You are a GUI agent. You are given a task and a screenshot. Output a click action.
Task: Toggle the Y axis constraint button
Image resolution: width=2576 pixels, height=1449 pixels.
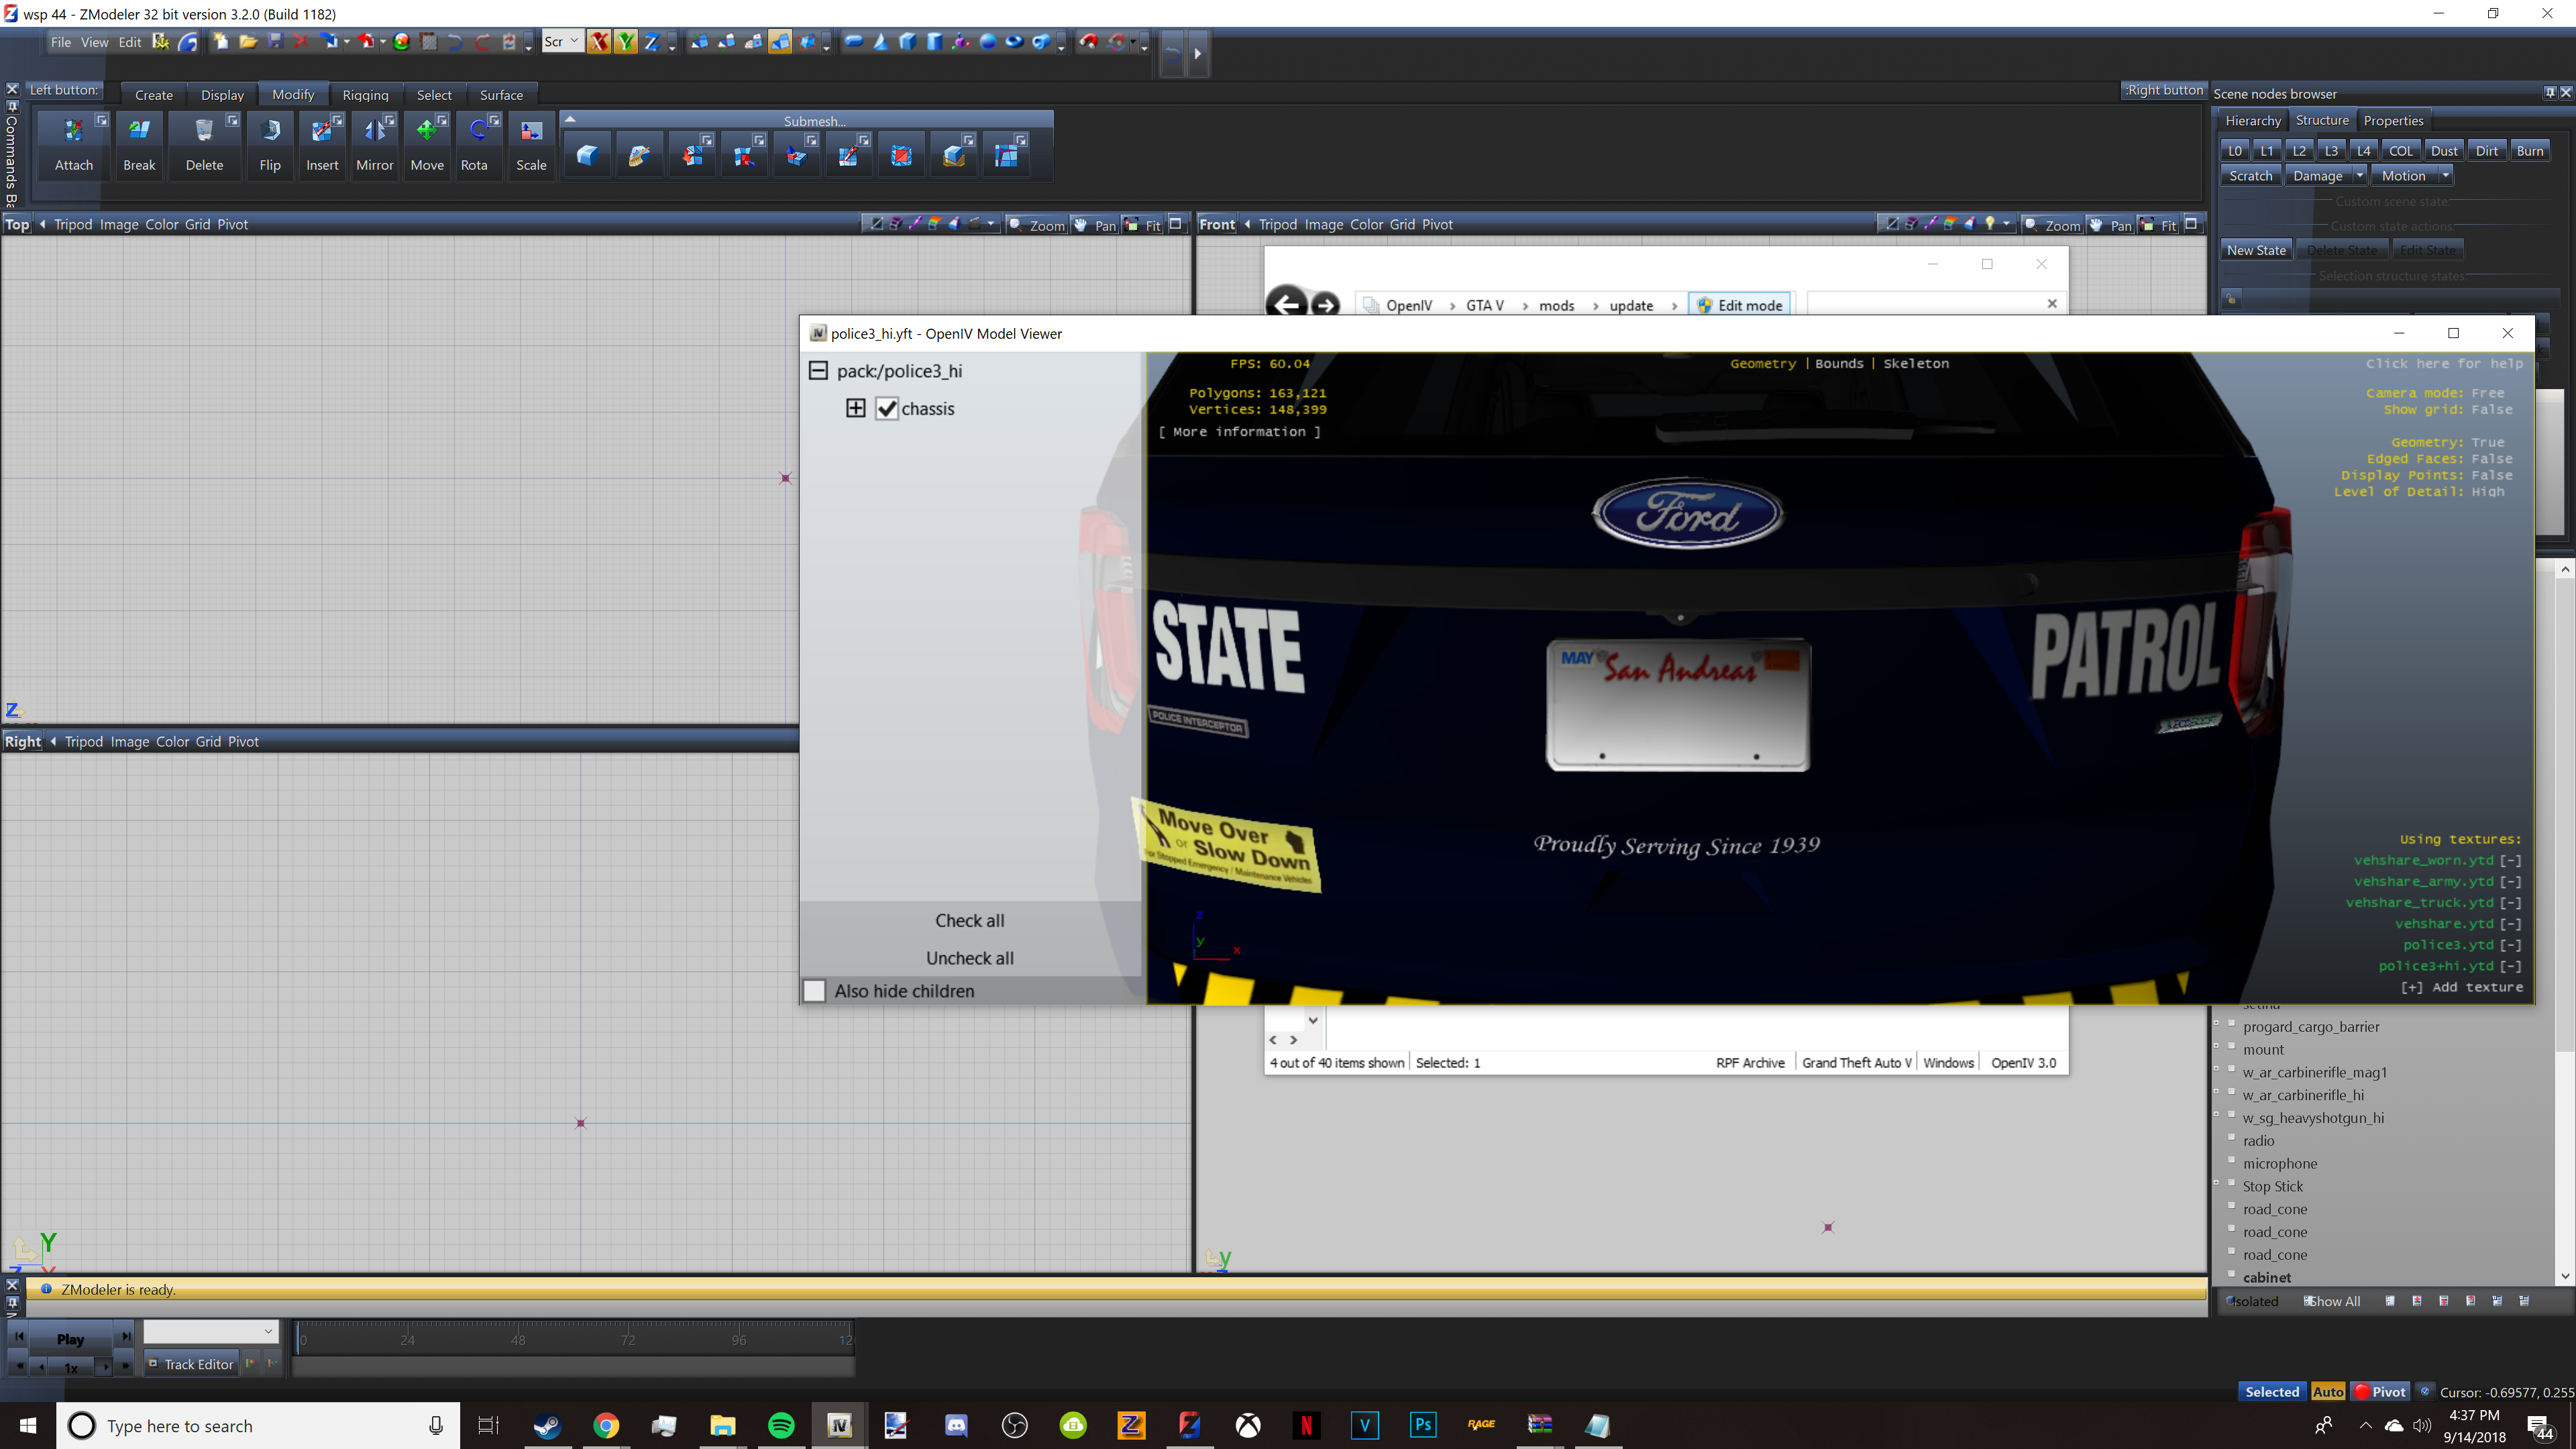[x=625, y=42]
